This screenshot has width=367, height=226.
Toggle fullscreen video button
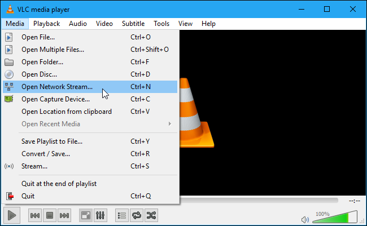click(86, 215)
